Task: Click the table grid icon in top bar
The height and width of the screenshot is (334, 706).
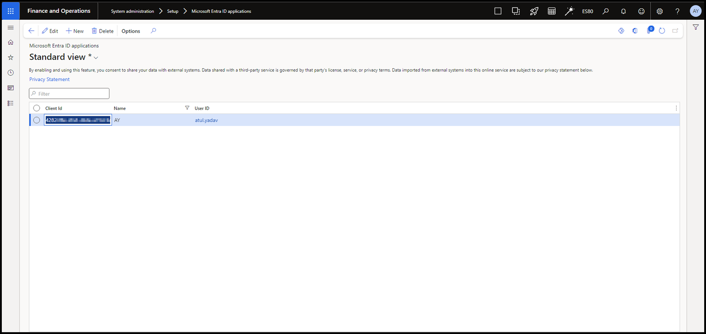Action: coord(552,11)
